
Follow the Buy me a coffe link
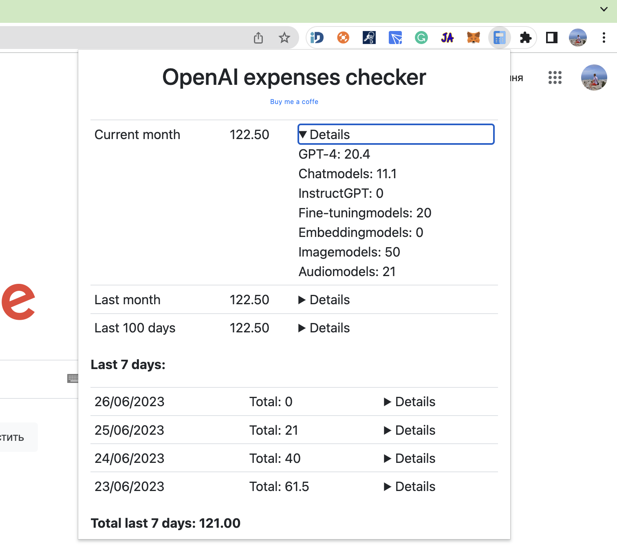click(x=294, y=102)
